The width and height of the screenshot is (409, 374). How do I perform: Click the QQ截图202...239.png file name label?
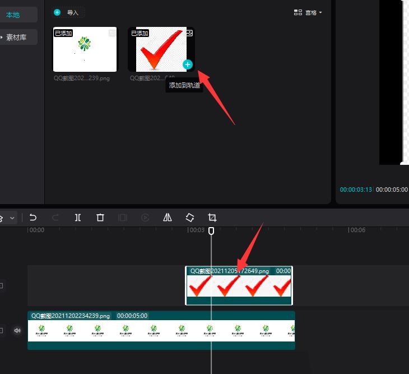pyautogui.click(x=82, y=78)
